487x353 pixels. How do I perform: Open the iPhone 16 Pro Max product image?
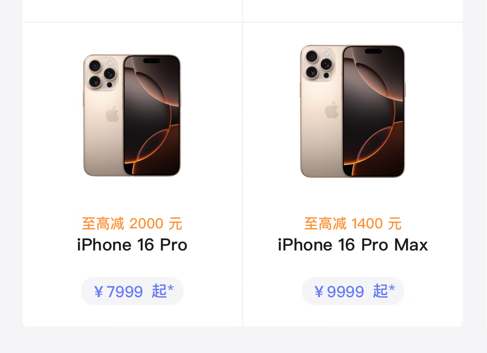352,111
